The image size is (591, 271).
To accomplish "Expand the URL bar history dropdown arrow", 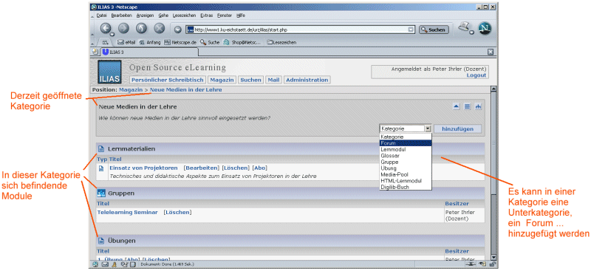I will (x=411, y=30).
